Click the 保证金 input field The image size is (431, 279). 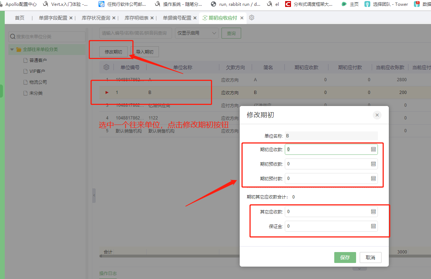click(x=331, y=226)
